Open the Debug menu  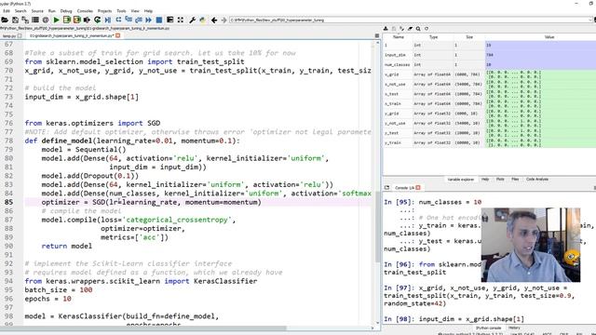66,11
